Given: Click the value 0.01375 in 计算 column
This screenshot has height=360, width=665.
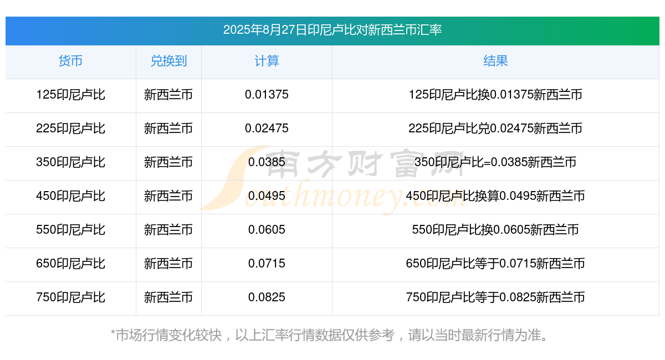Looking at the screenshot, I should (x=267, y=95).
